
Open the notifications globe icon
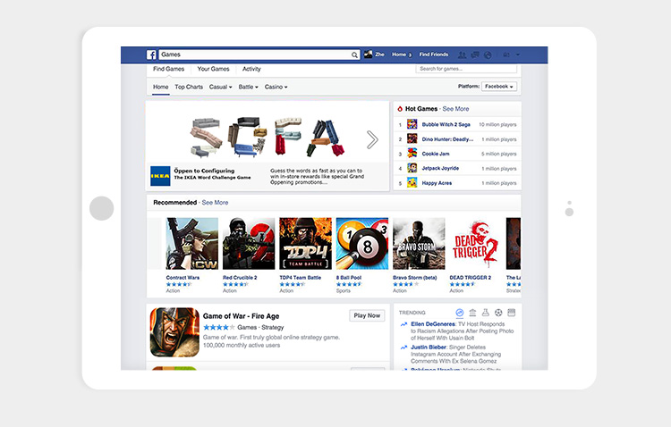pyautogui.click(x=488, y=54)
